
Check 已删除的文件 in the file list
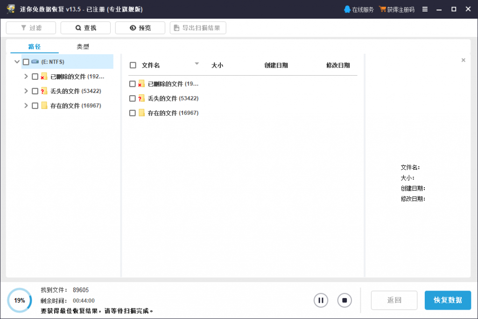point(132,84)
